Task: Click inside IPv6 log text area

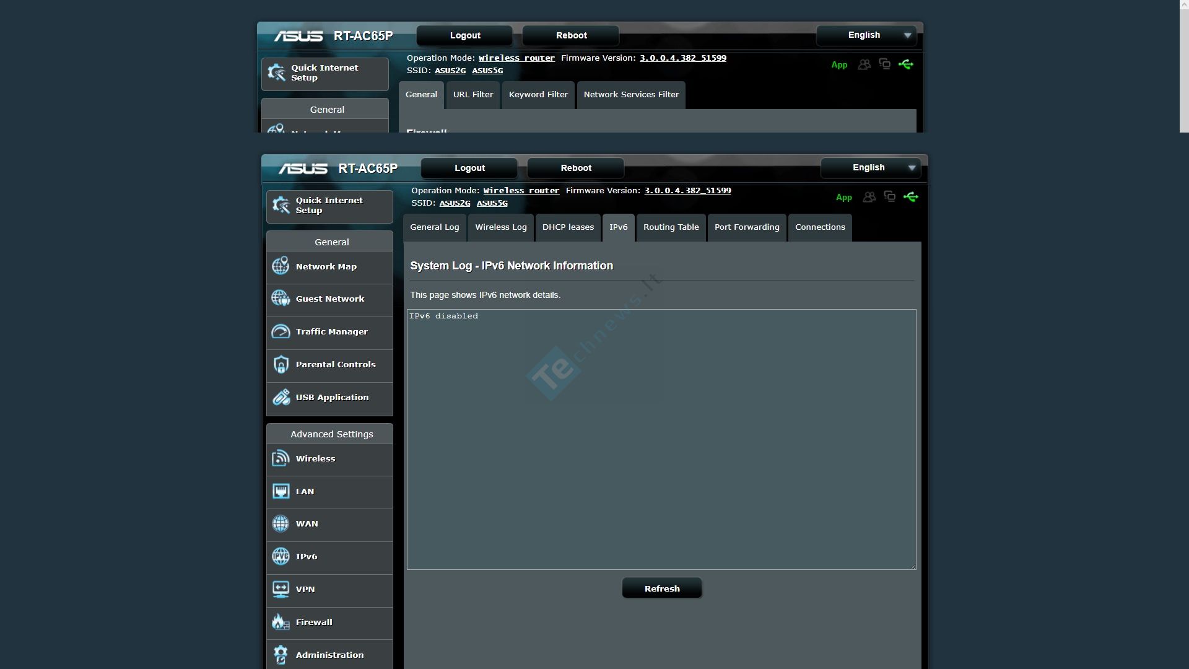Action: click(x=661, y=439)
